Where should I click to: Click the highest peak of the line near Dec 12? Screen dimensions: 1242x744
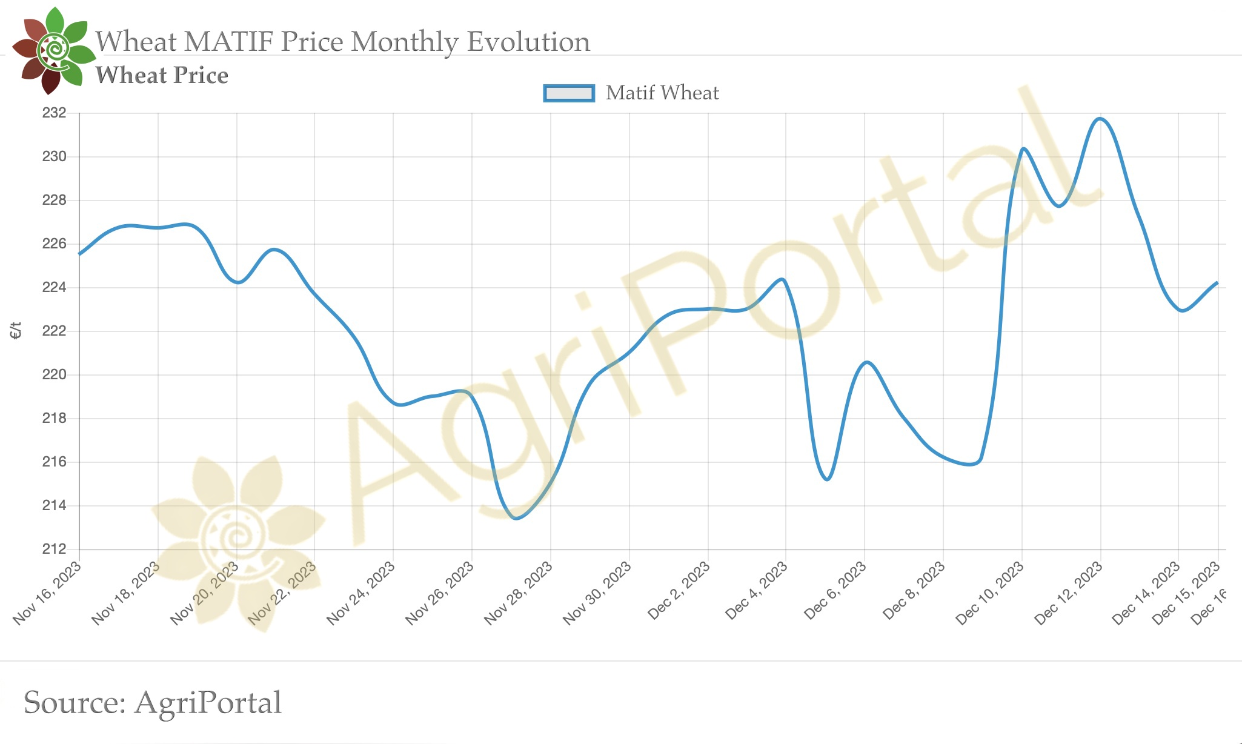(x=1100, y=119)
